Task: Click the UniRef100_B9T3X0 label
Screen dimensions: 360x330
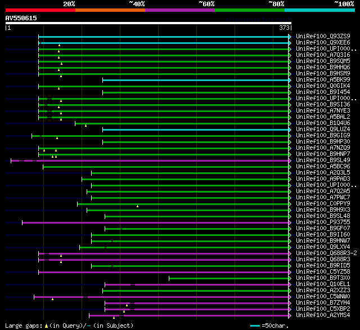Action: tap(323, 278)
